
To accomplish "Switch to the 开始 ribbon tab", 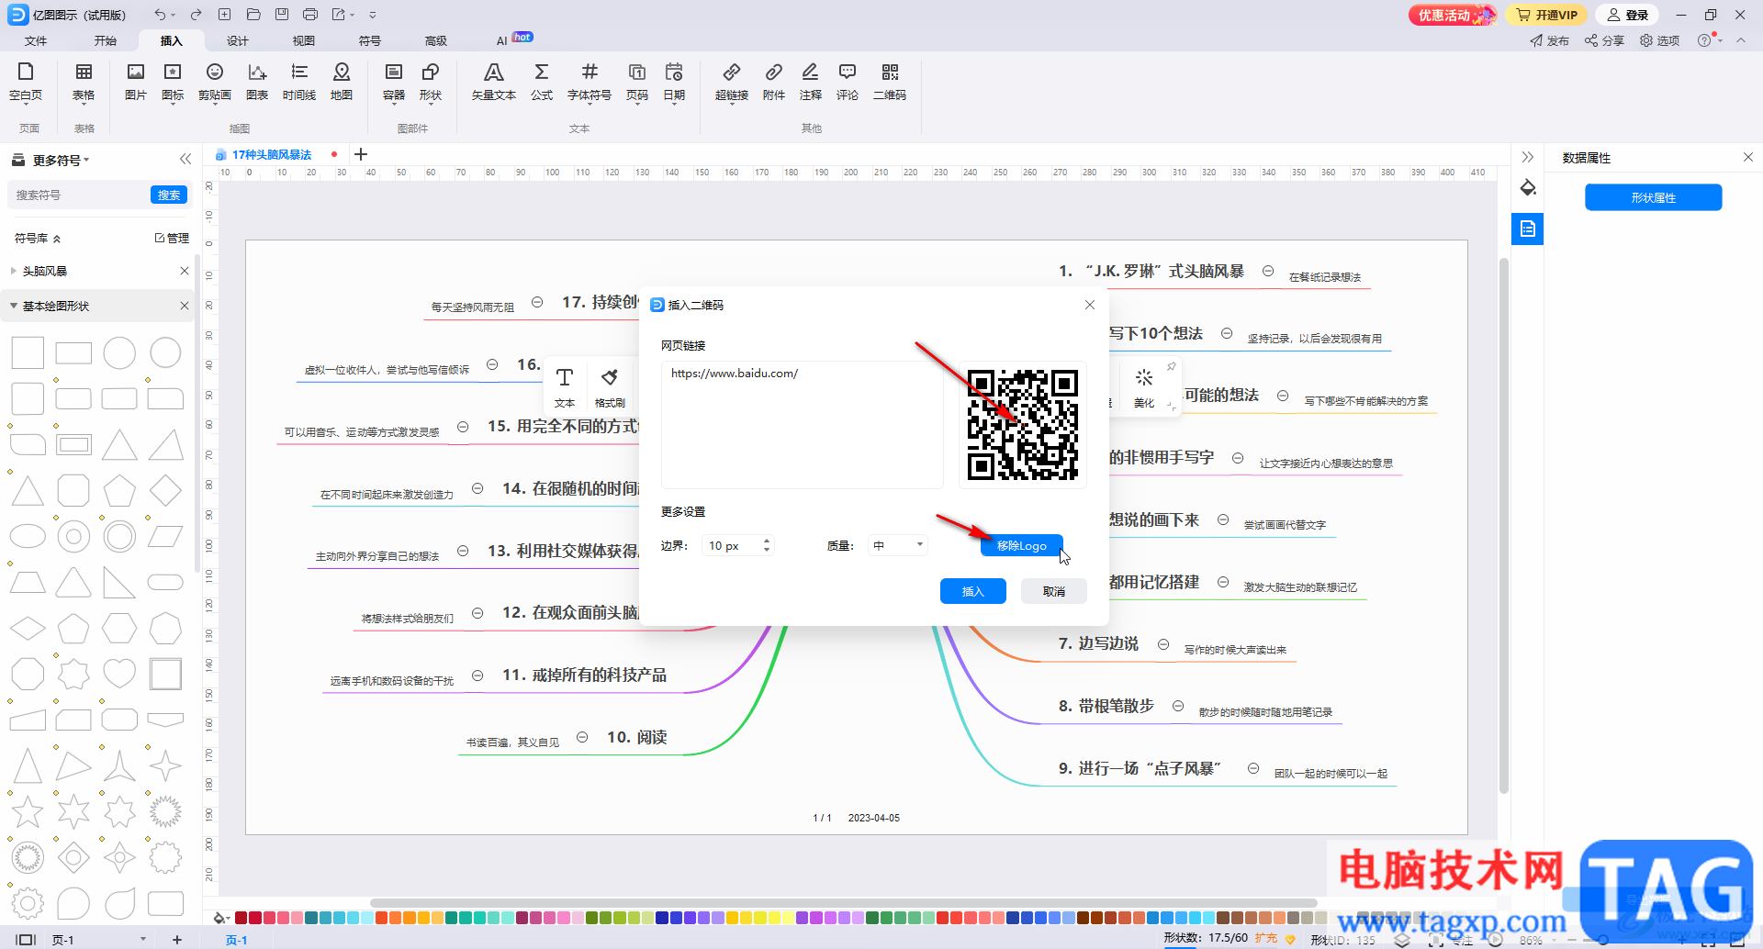I will click(106, 40).
